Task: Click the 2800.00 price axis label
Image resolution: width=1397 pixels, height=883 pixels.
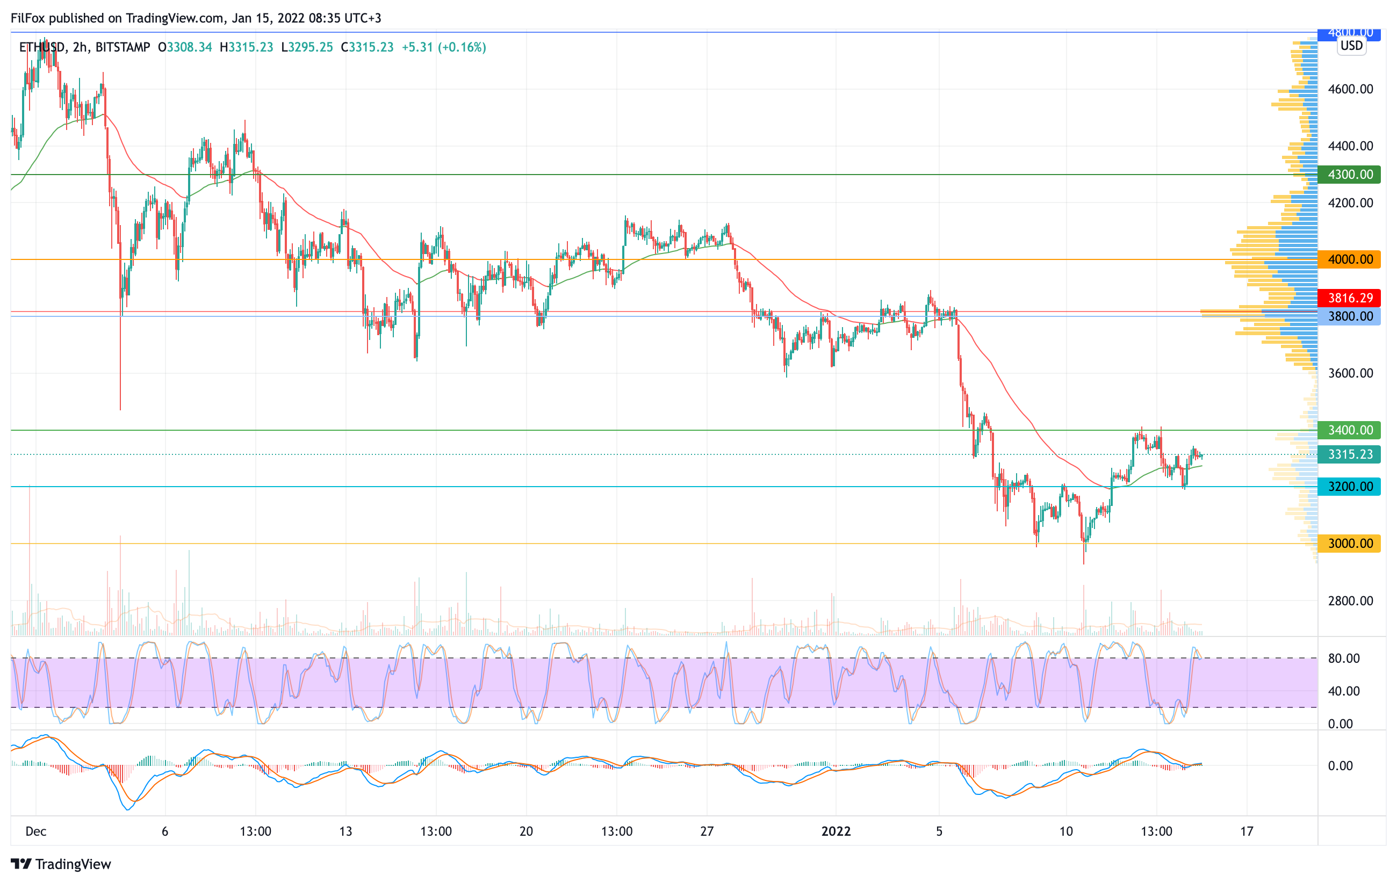Action: pyautogui.click(x=1350, y=600)
